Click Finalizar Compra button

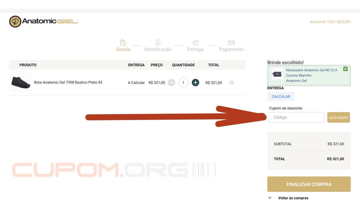[x=309, y=184]
